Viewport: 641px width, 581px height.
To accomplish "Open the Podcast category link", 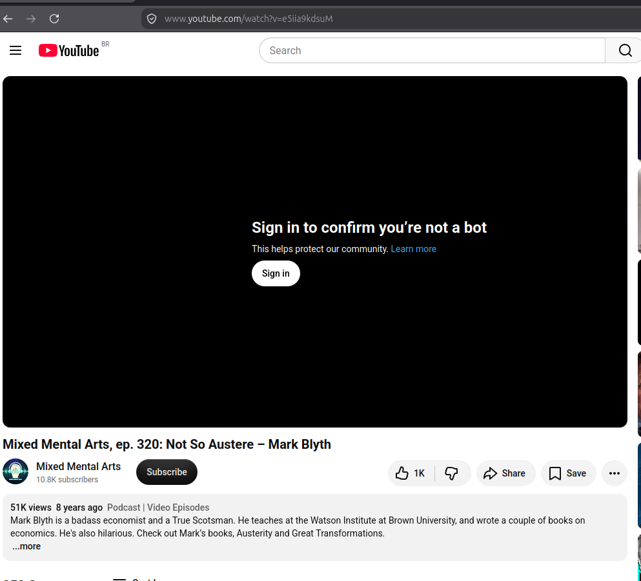I will point(123,507).
